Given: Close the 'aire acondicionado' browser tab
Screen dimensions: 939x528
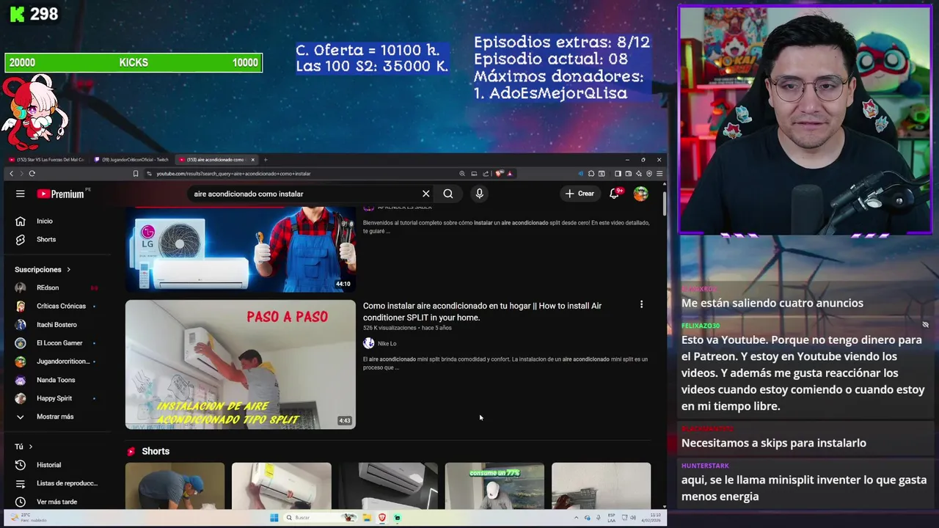Looking at the screenshot, I should tap(253, 160).
